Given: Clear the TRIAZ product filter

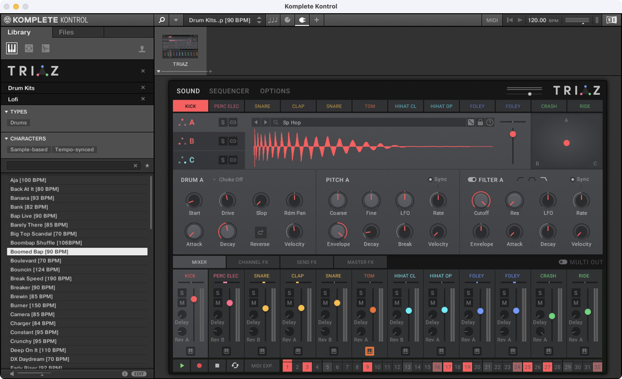Looking at the screenshot, I should pos(143,71).
